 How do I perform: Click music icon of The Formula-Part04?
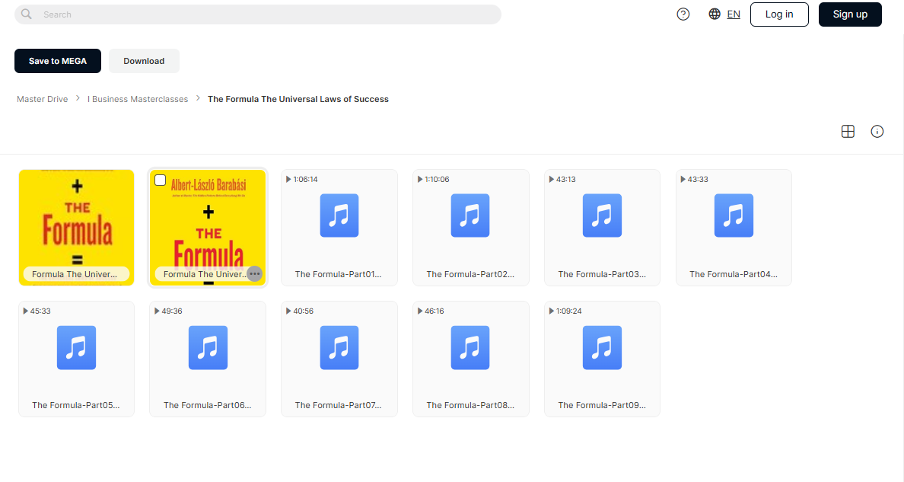[734, 215]
